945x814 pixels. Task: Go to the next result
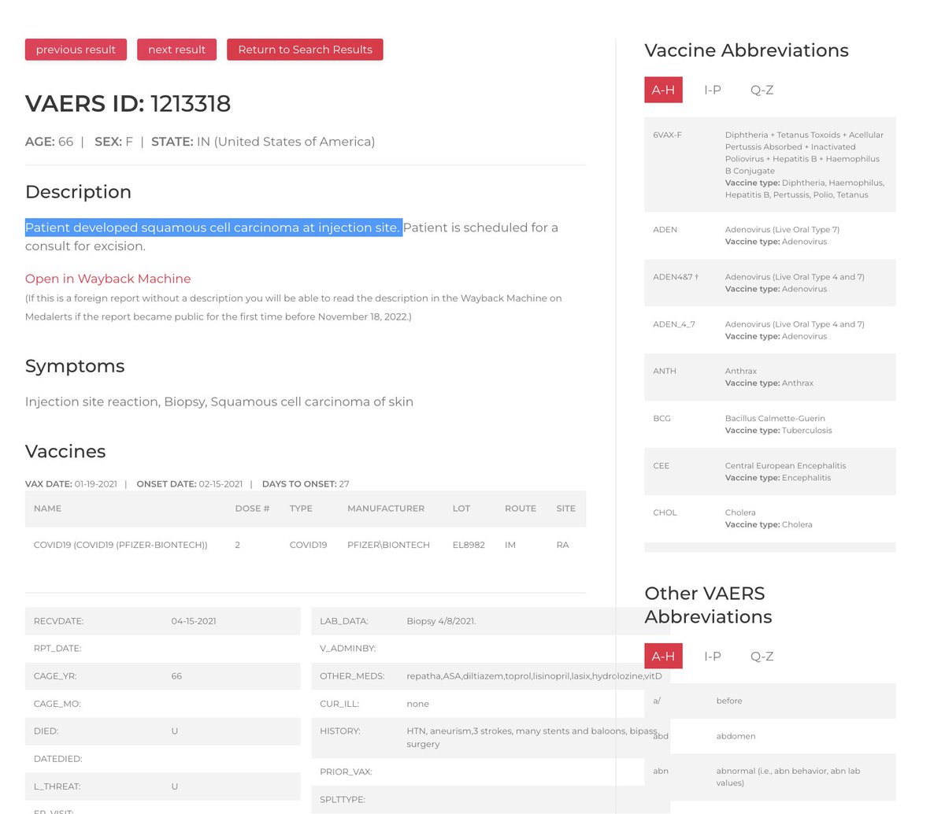point(176,50)
